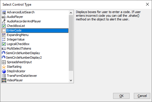The height and width of the screenshot is (102, 152).
Task: Click the list scroll up arrow
Action: coord(71,13)
